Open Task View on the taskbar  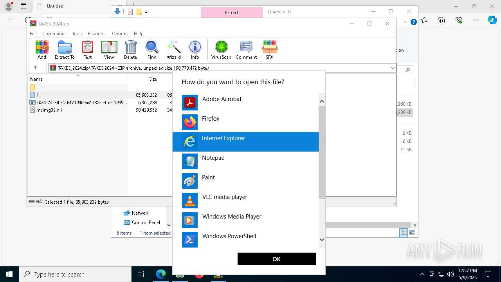coord(141,274)
